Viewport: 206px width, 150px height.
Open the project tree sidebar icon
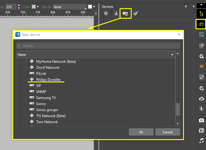(201, 14)
